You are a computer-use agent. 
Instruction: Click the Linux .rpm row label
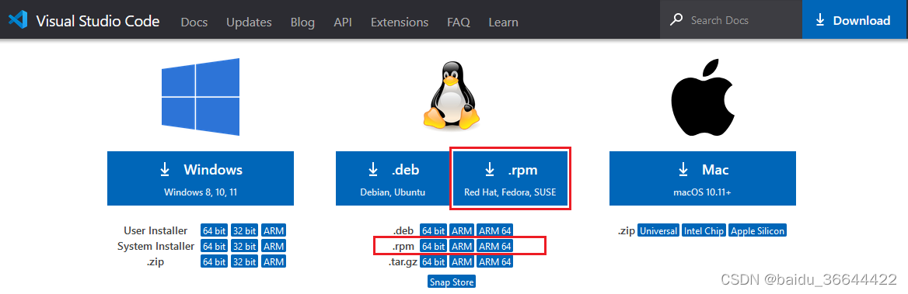(x=403, y=246)
